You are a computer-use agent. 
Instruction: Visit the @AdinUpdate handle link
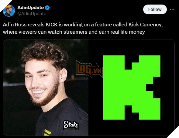32,14
